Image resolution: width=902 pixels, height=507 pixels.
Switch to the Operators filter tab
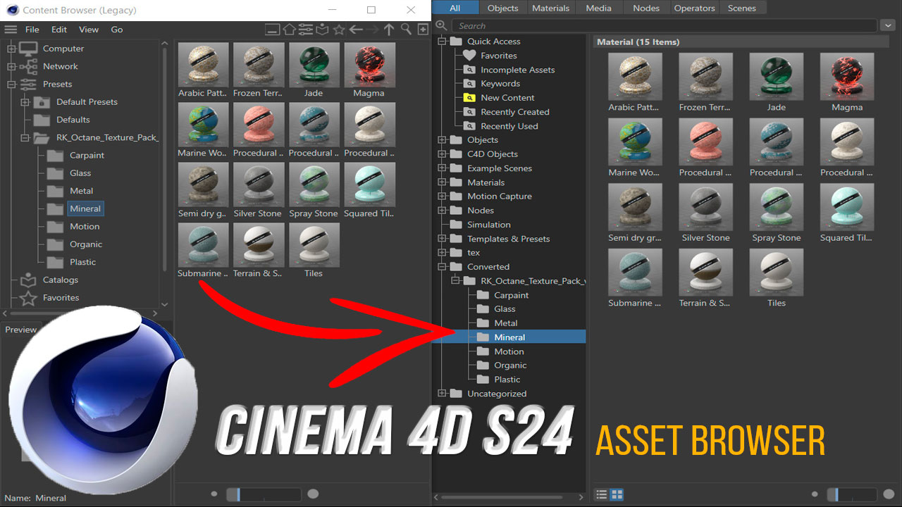[694, 8]
